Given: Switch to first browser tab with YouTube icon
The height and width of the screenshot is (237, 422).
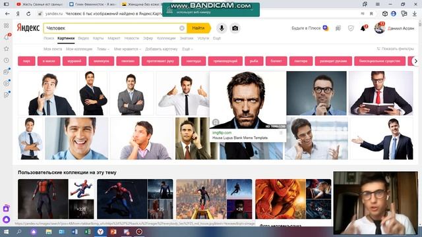Looking at the screenshot, I should 40,4.
